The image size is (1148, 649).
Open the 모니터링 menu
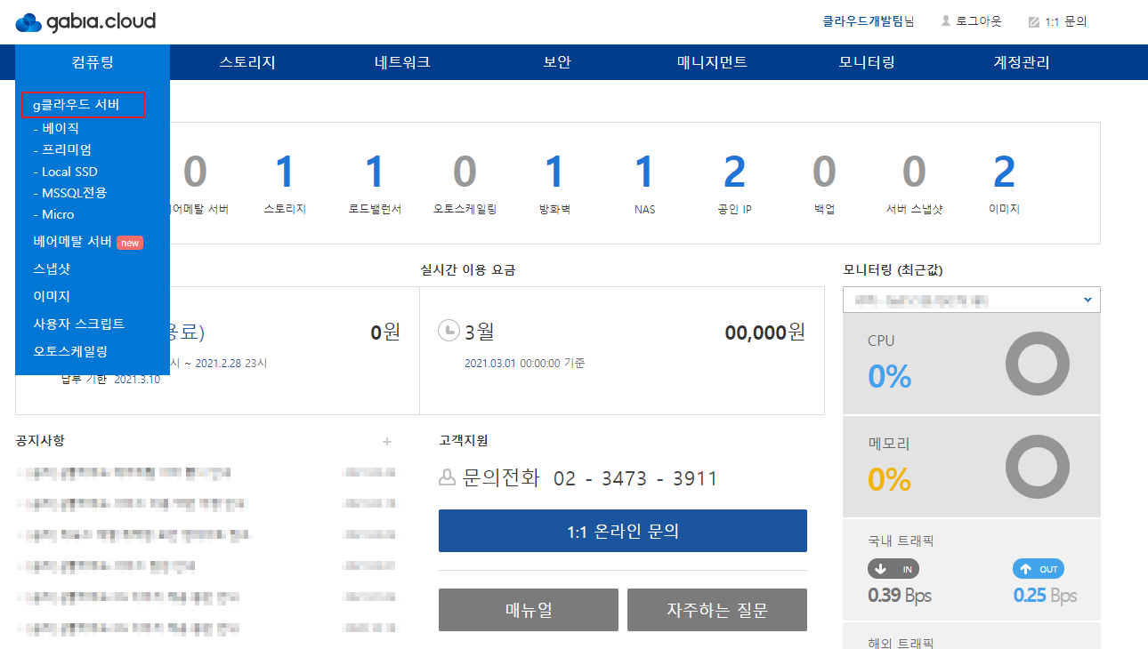867,62
